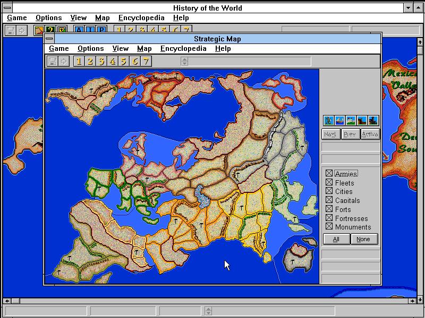This screenshot has width=425, height=318.
Task: Select epoch 4 on Strategic Map toolbar
Action: pyautogui.click(x=113, y=61)
